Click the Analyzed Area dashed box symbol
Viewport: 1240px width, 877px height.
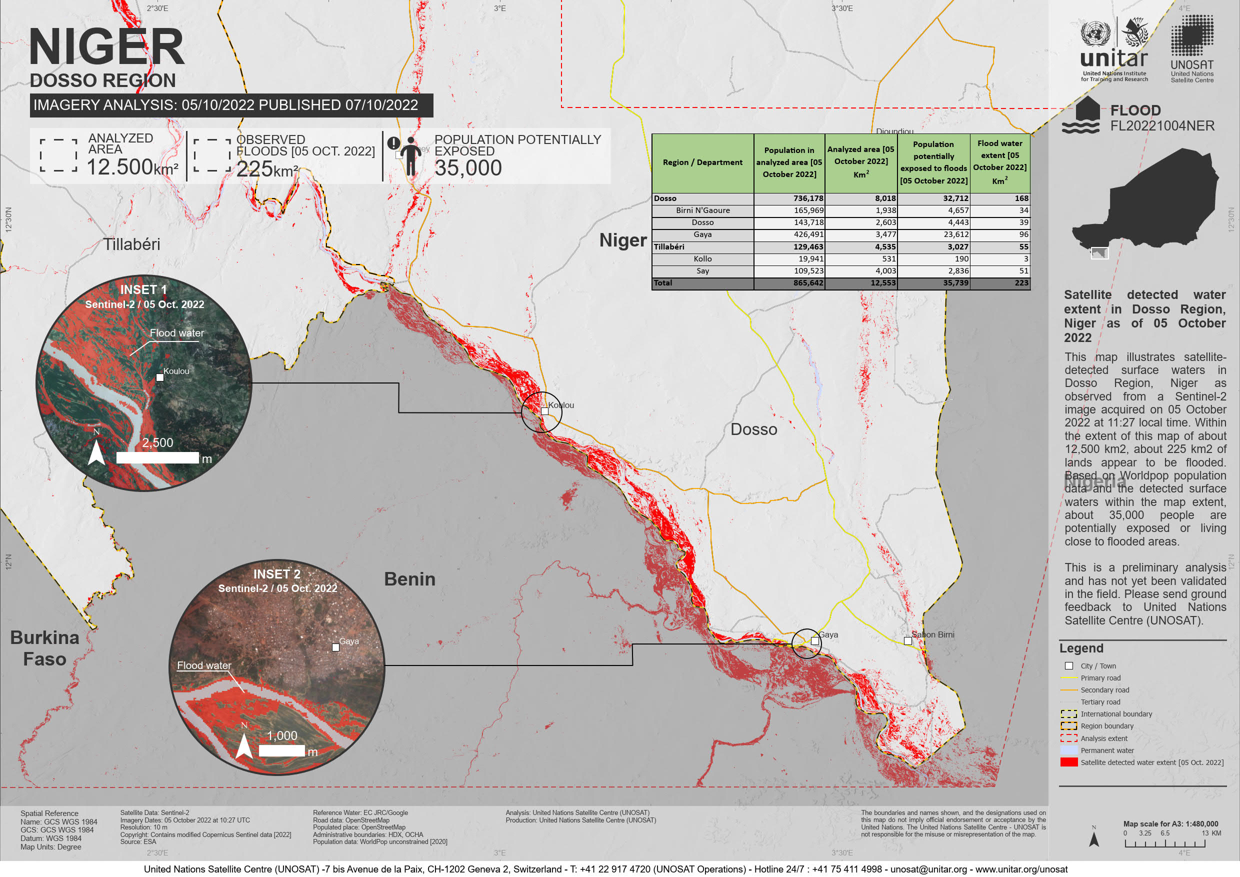tap(58, 155)
